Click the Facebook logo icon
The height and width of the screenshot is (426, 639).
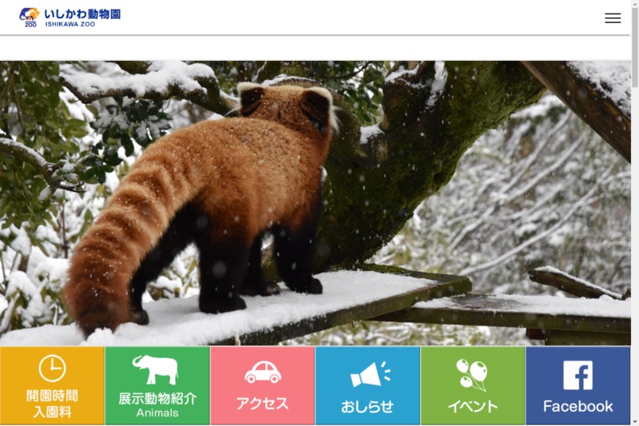[x=577, y=375]
